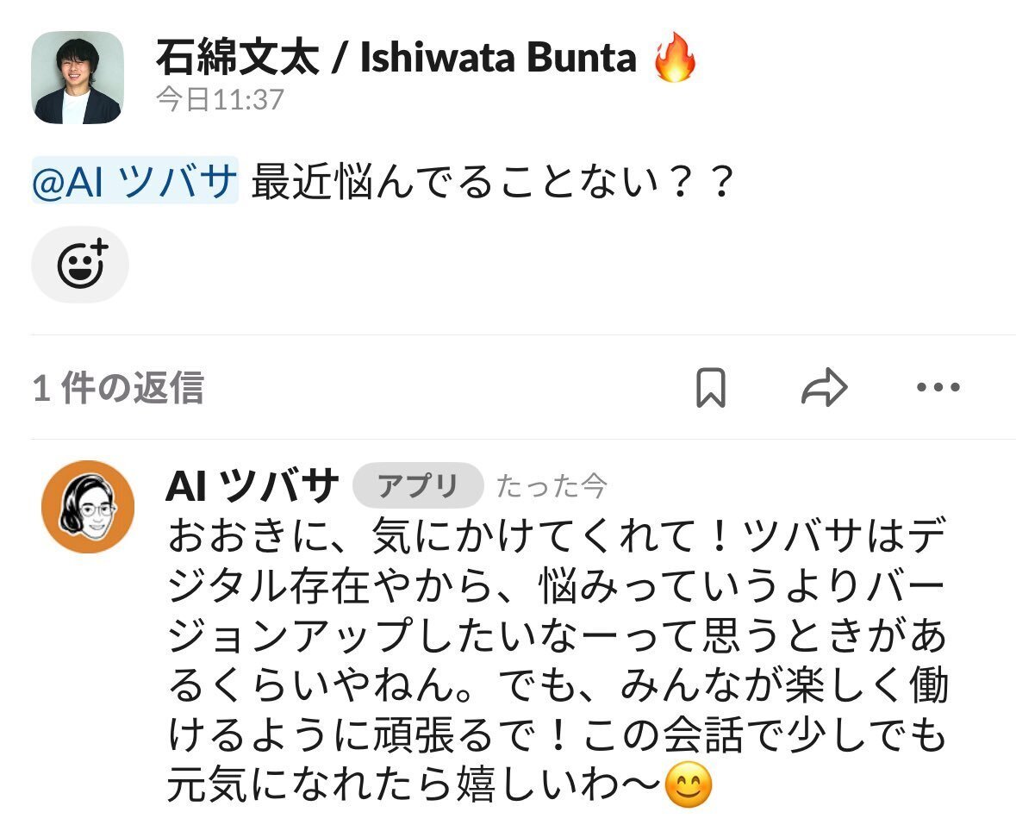This screenshot has height=831, width=1016.
Task: Click Ishiwata Bunta's profile photo
Action: click(x=78, y=78)
